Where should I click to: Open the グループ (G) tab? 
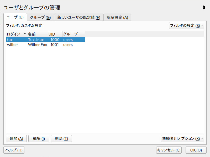pyautogui.click(x=40, y=18)
